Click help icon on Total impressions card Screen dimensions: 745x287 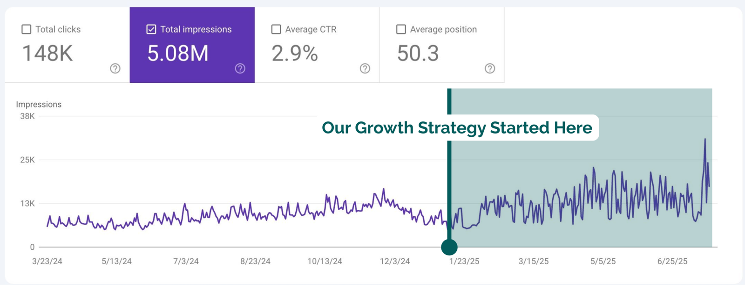[x=240, y=68]
